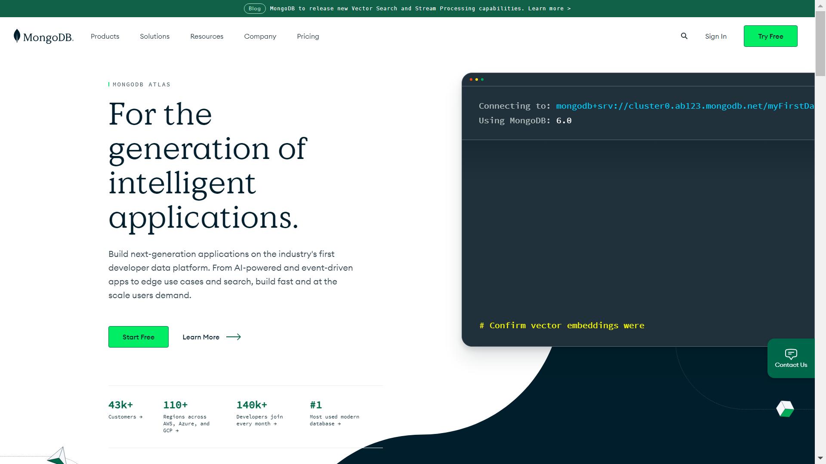Select the Pricing menu tab
The image size is (826, 464).
click(308, 36)
